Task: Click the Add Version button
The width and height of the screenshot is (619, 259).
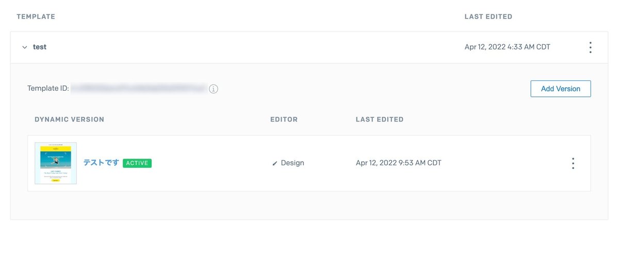Action: tap(560, 89)
